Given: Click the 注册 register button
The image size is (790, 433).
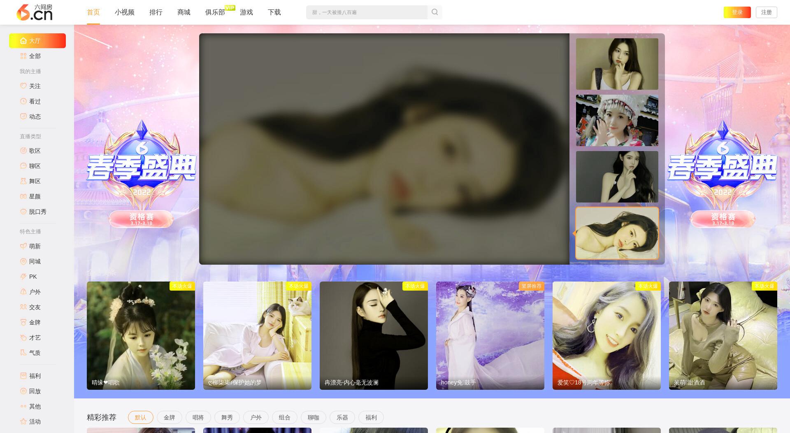Looking at the screenshot, I should (767, 12).
